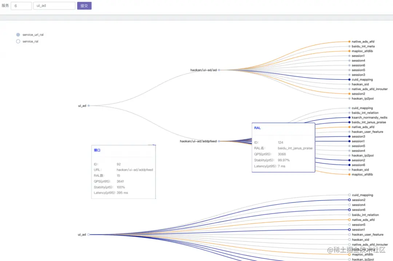Click the 提交 submit button
393x261 pixels.
coord(84,5)
